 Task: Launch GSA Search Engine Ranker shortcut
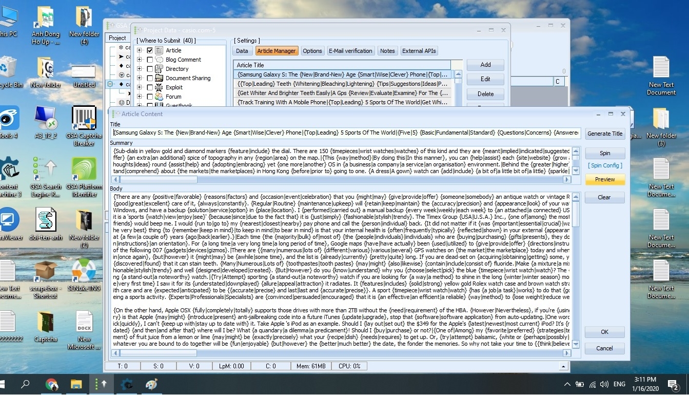click(46, 177)
